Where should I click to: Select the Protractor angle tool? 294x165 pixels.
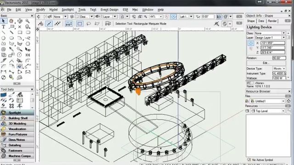click(x=19, y=77)
